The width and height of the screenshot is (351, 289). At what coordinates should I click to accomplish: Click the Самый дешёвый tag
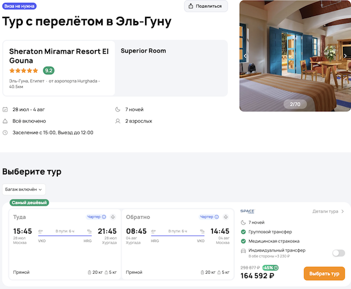point(29,203)
